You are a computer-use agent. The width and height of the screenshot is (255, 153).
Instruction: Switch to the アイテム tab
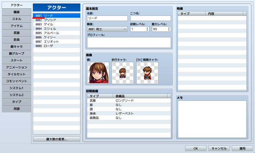[x=16, y=26]
